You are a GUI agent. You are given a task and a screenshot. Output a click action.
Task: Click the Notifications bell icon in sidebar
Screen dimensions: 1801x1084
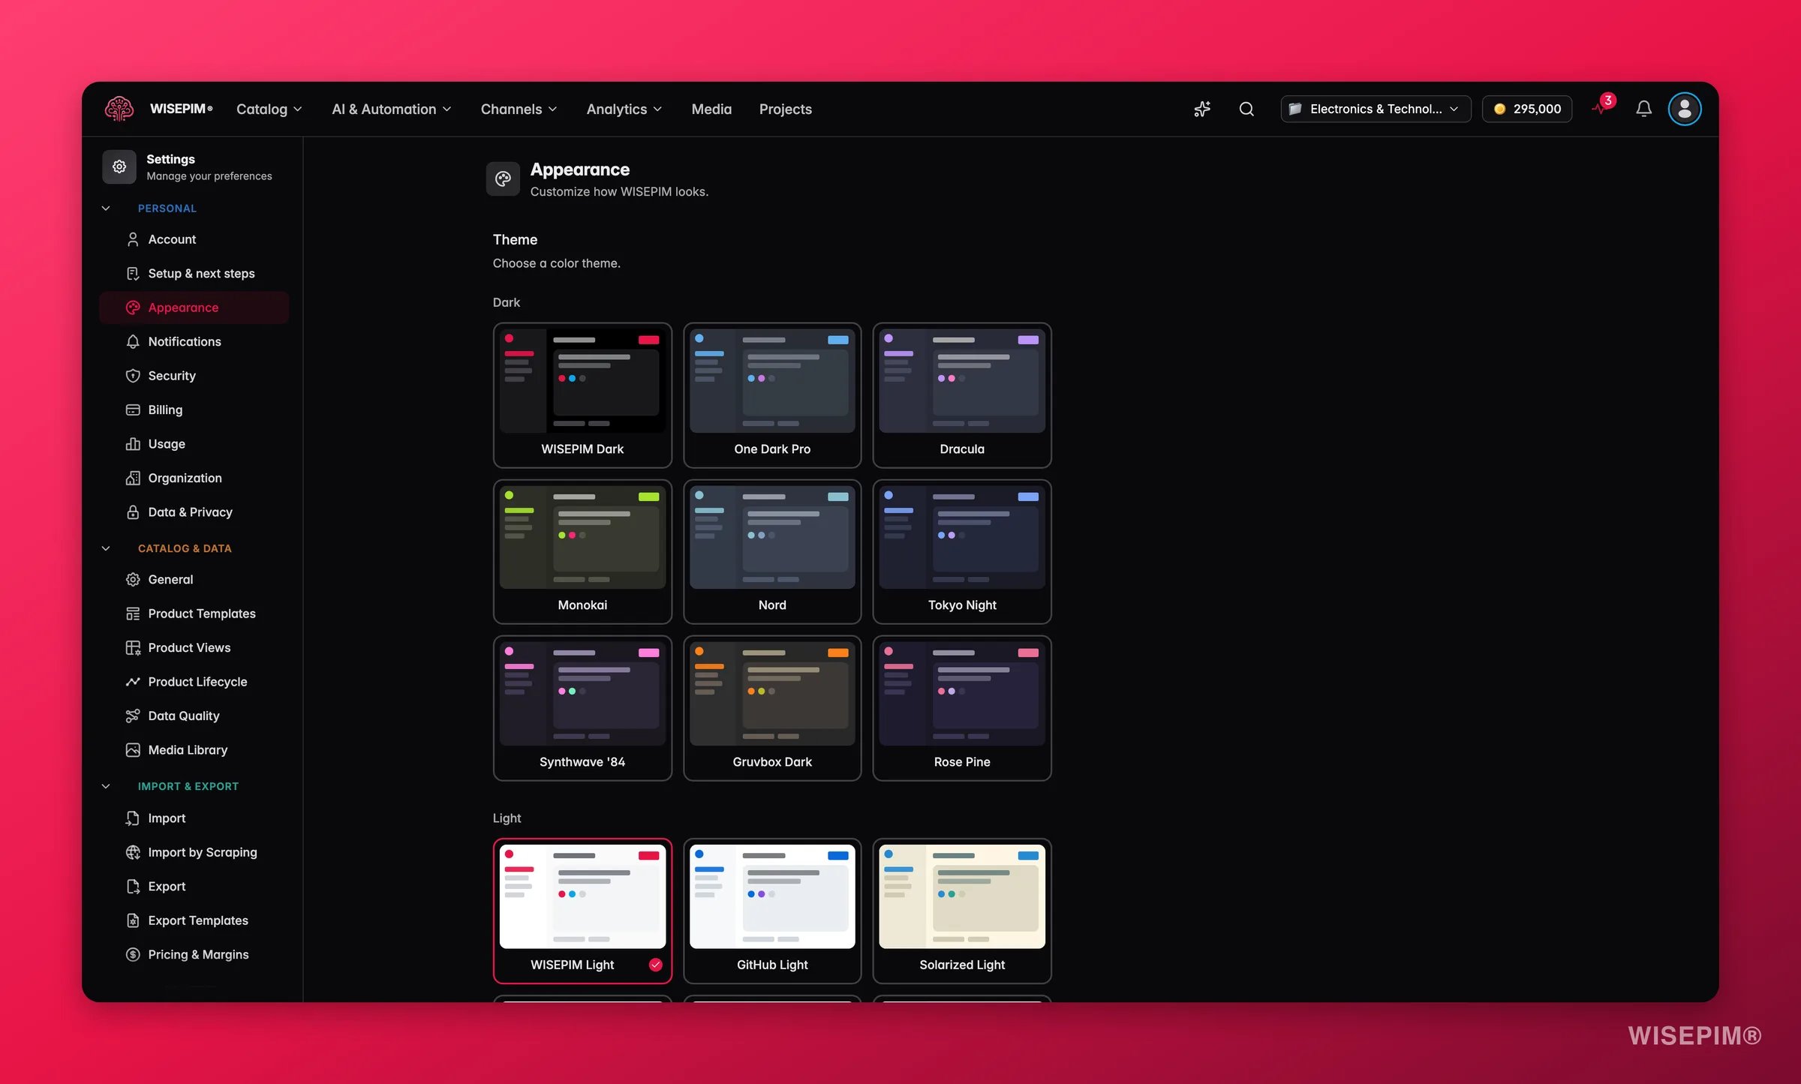click(x=133, y=341)
